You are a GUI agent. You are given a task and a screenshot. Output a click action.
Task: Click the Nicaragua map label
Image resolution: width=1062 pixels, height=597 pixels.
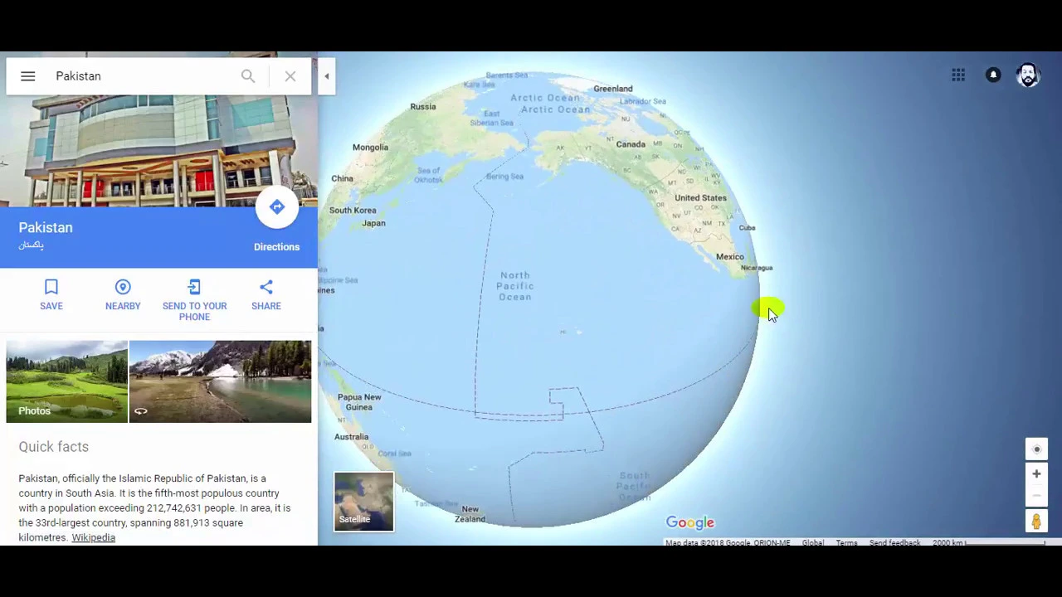(756, 268)
